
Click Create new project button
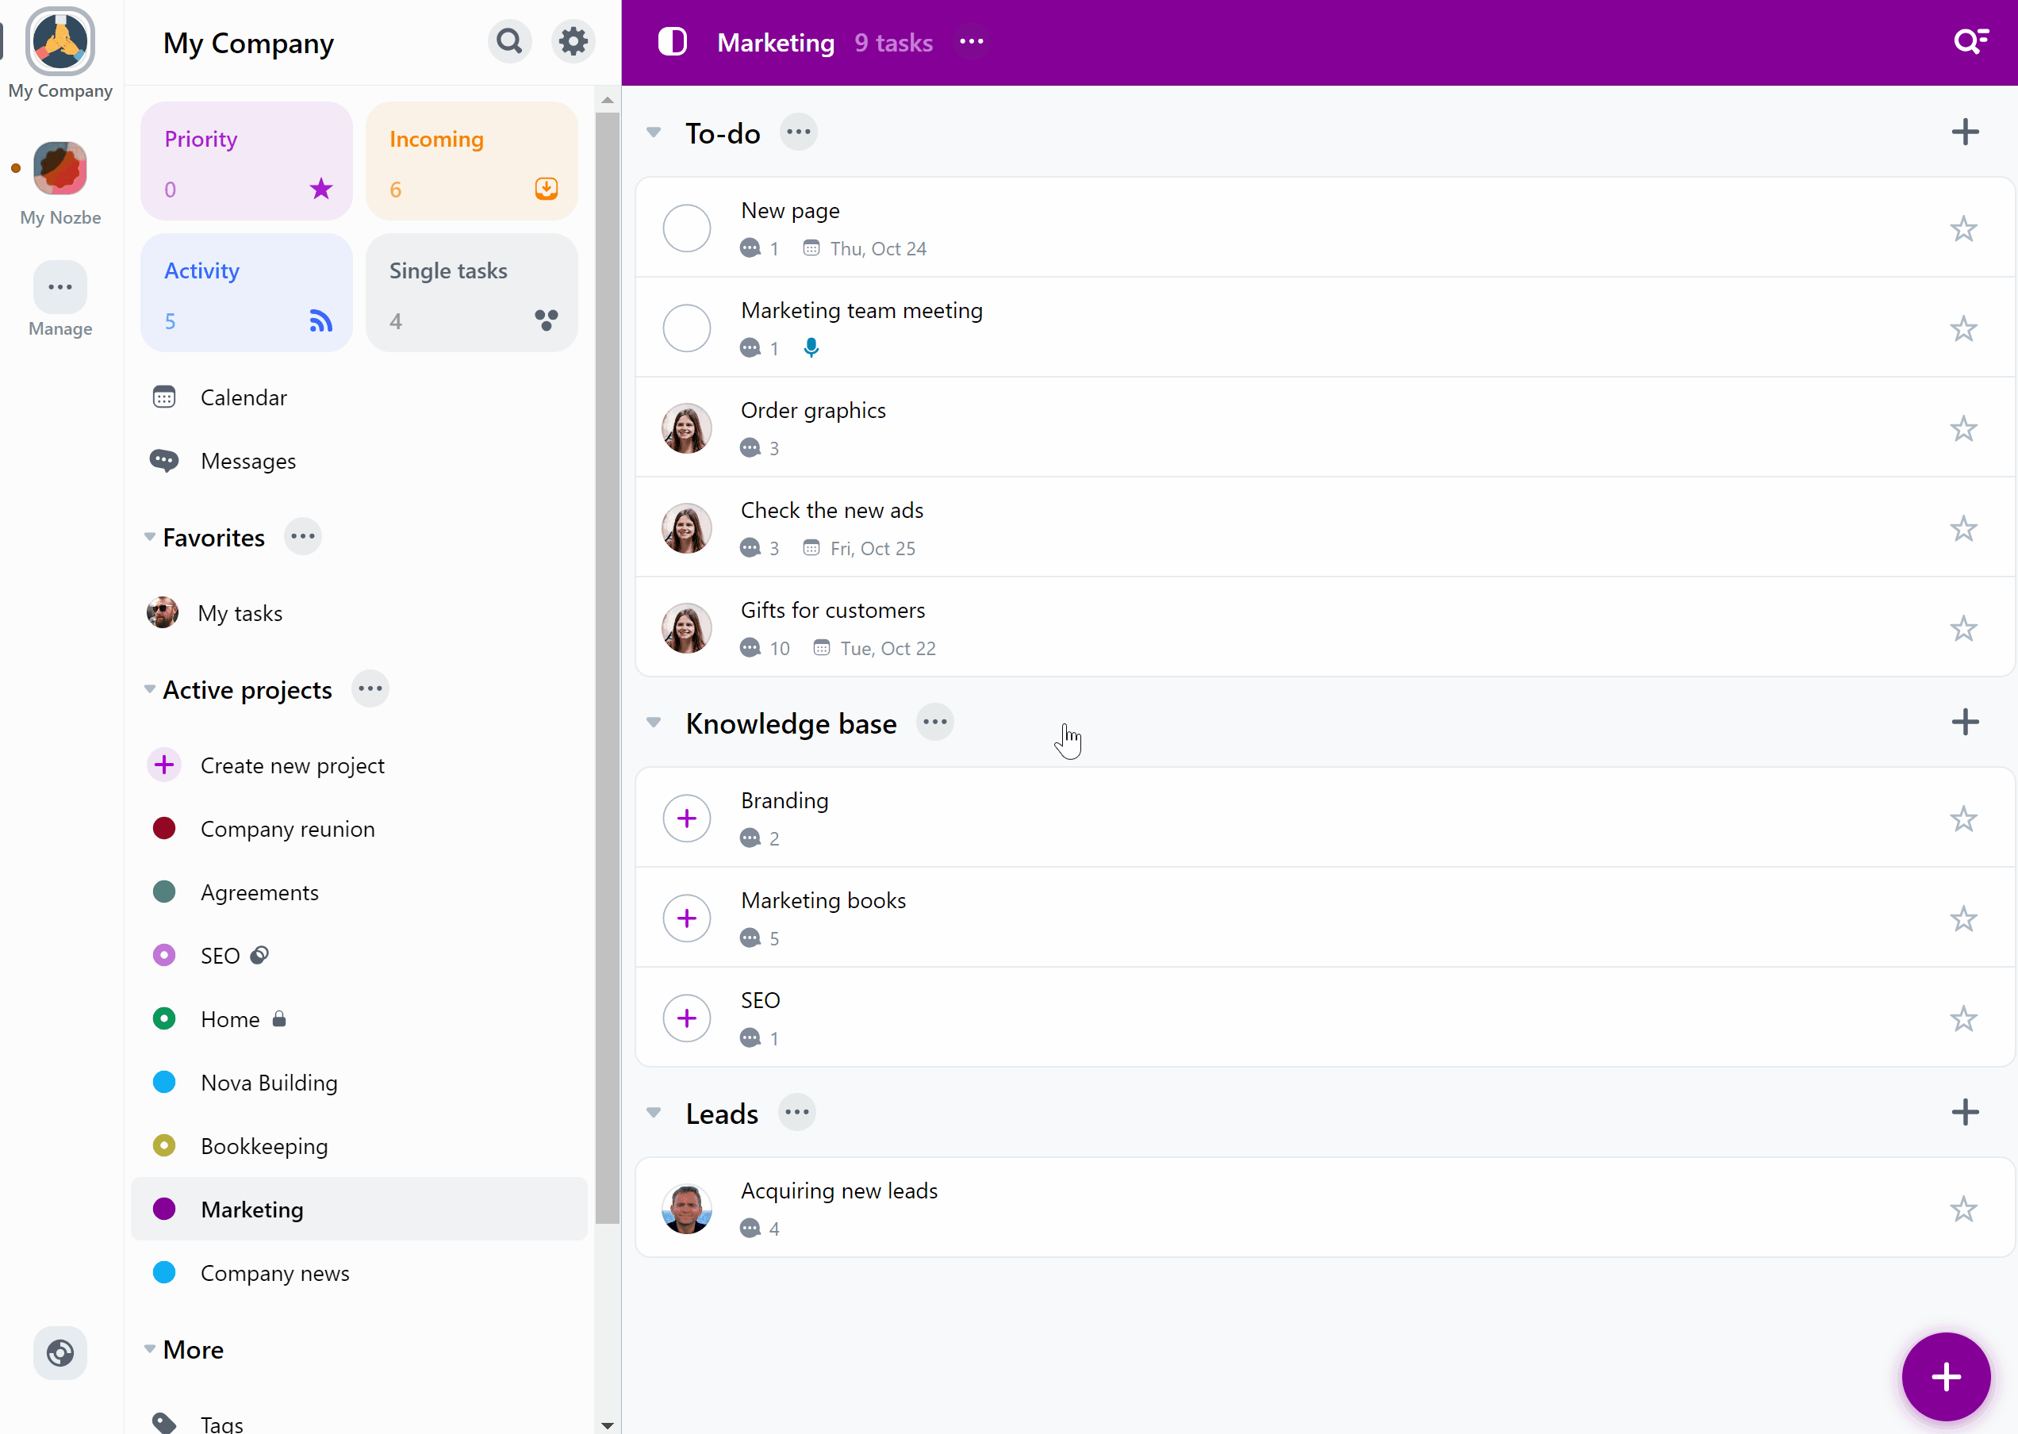[292, 765]
